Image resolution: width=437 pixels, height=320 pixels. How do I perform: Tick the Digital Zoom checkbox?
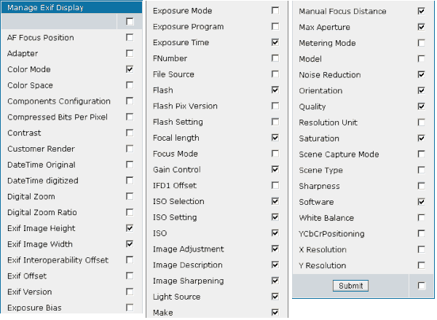coord(130,196)
